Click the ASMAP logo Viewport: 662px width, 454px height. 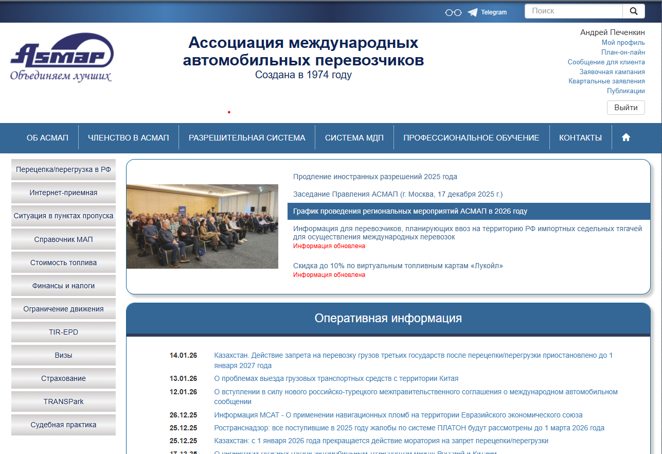coord(62,57)
